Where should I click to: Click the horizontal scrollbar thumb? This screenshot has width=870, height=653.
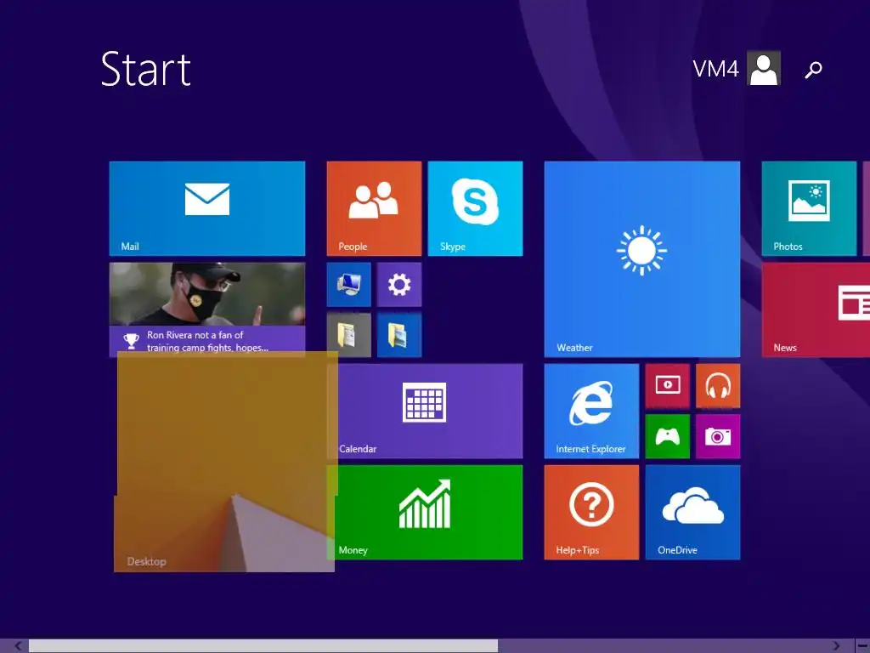pyautogui.click(x=263, y=646)
